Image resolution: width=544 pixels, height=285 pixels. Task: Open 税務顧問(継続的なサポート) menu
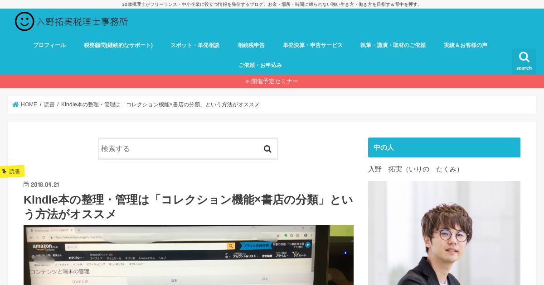pyautogui.click(x=118, y=45)
